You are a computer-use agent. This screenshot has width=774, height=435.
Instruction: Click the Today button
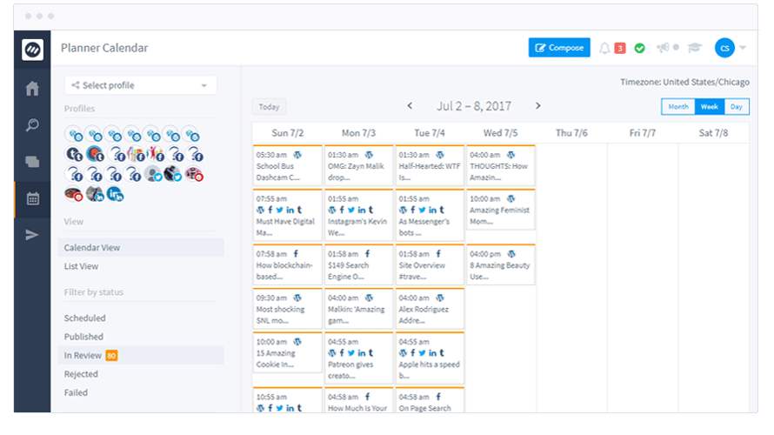pyautogui.click(x=269, y=107)
